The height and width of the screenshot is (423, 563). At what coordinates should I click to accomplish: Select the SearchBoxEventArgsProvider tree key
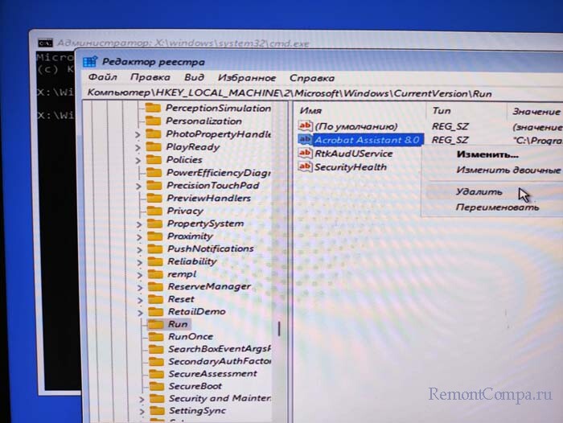click(220, 349)
